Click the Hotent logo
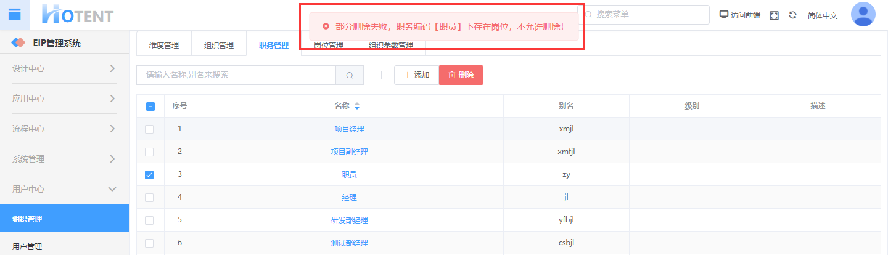The height and width of the screenshot is (255, 888). (77, 14)
